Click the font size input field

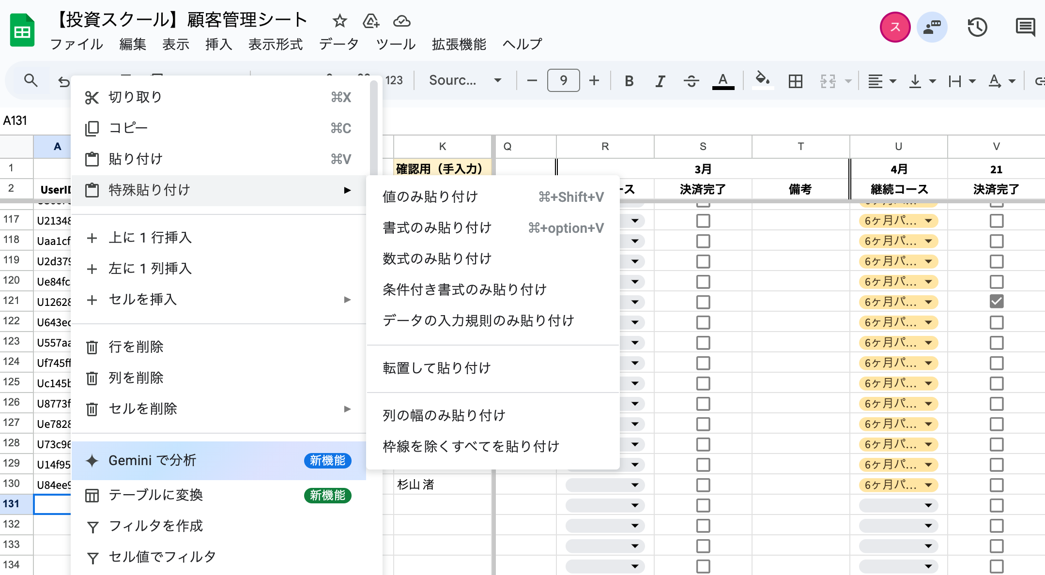click(x=563, y=80)
